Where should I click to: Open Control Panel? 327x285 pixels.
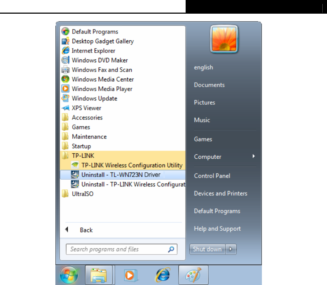point(212,176)
